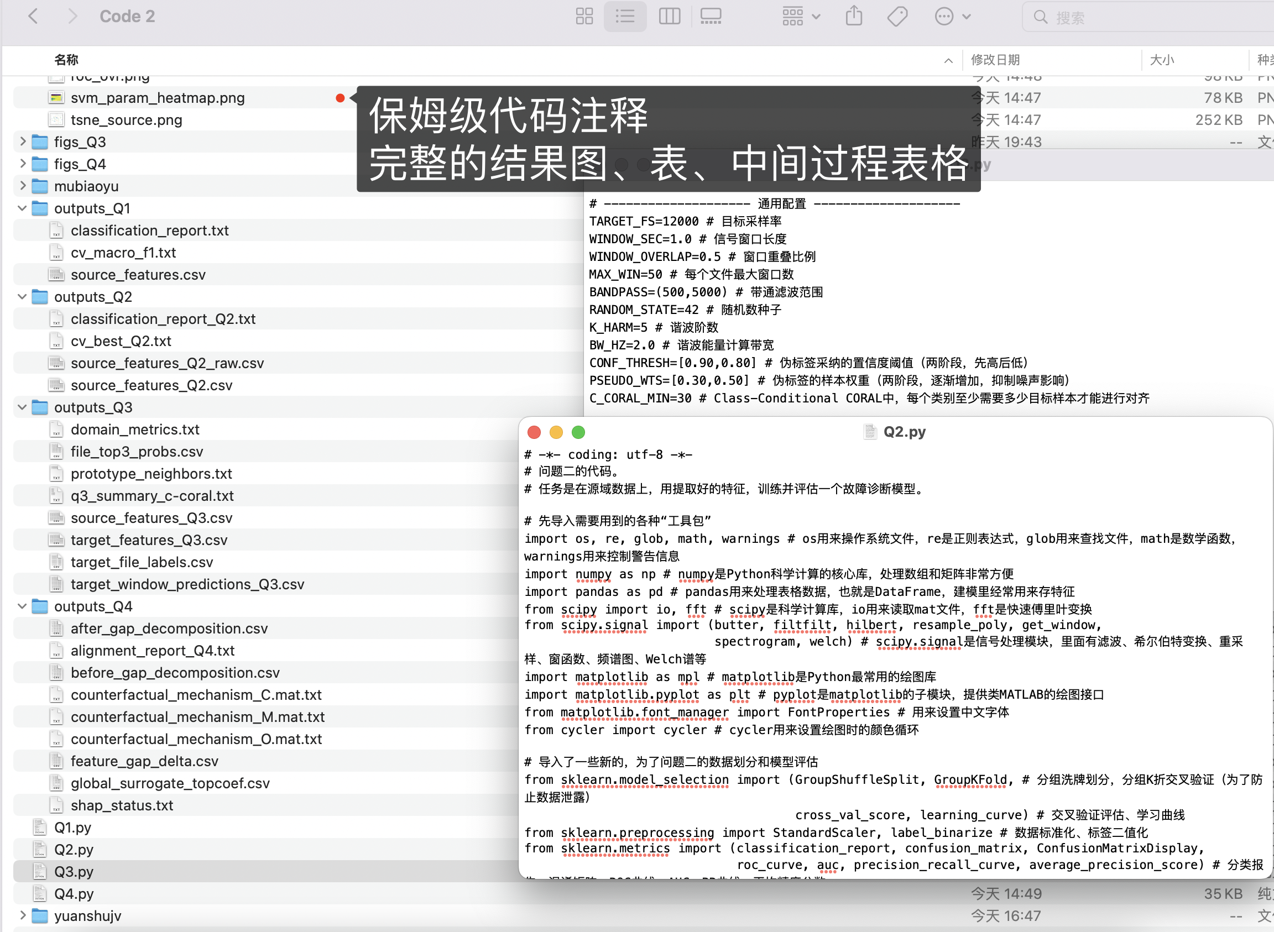Viewport: 1274px width, 932px height.
Task: Expand the yuanshujv folder
Action: pyautogui.click(x=23, y=915)
